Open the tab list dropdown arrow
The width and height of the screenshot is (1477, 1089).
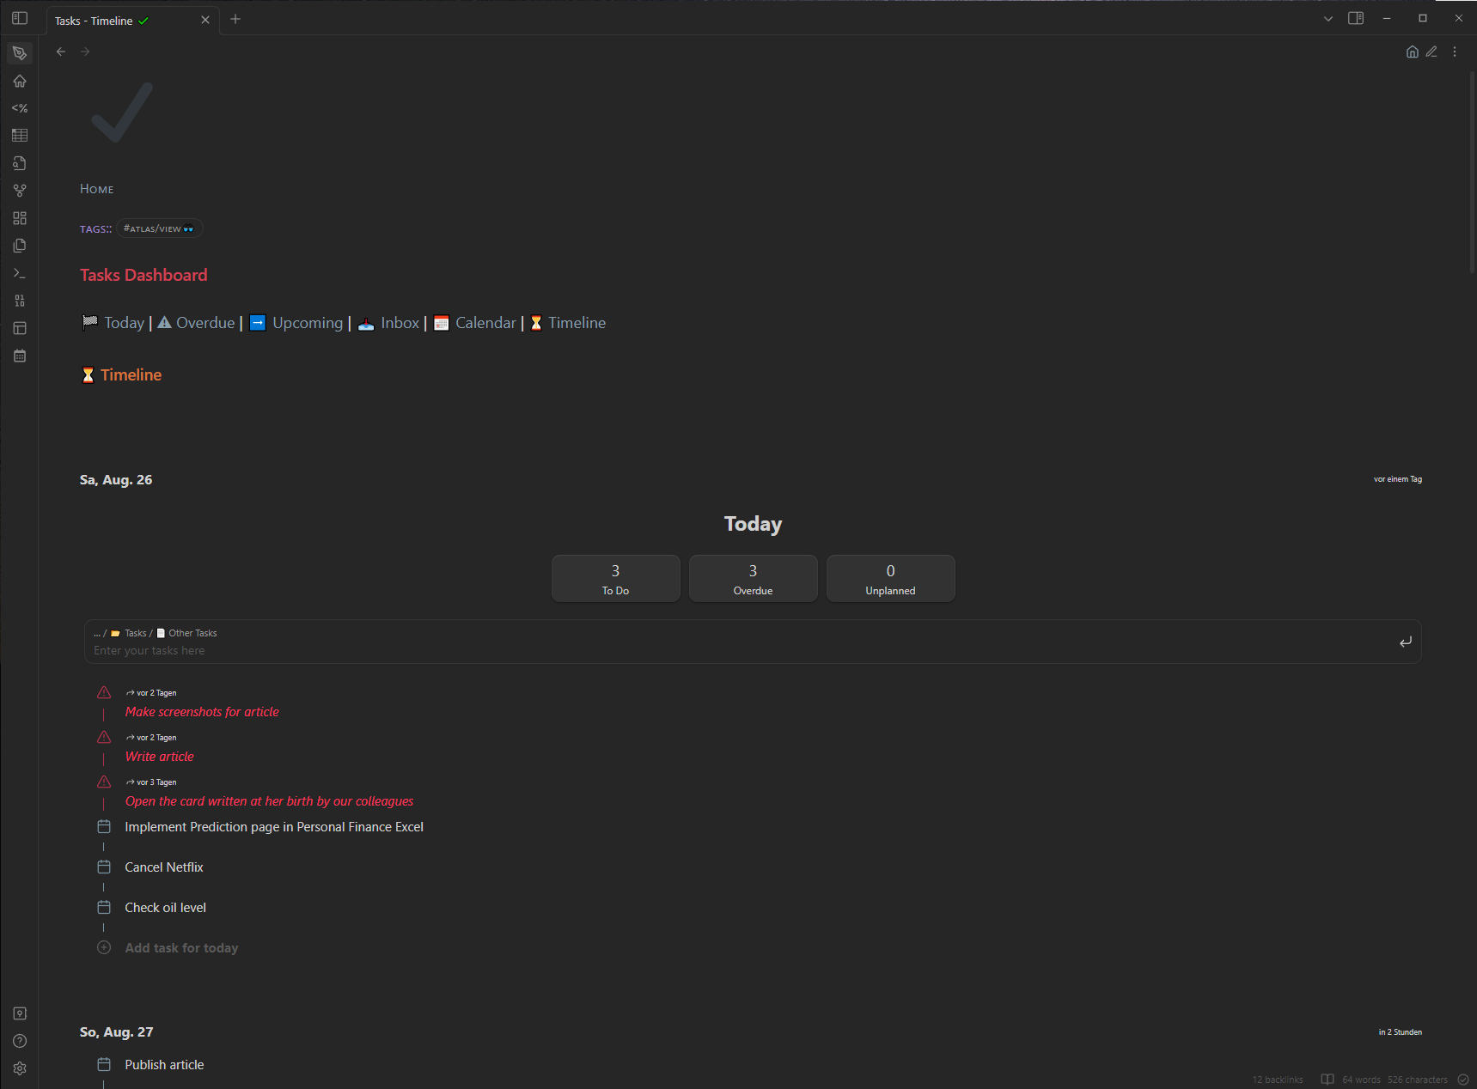(1327, 18)
